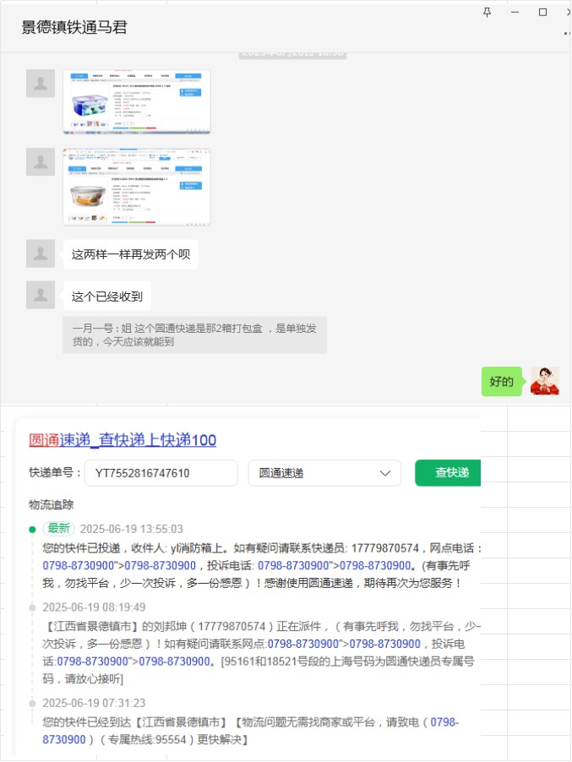Click green dot marker of latest tracking entry
Viewport: 572px width, 762px height.
[32, 529]
